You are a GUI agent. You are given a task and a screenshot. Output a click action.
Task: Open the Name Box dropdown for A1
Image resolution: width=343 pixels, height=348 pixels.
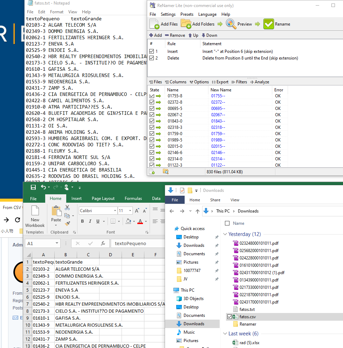click(57, 243)
